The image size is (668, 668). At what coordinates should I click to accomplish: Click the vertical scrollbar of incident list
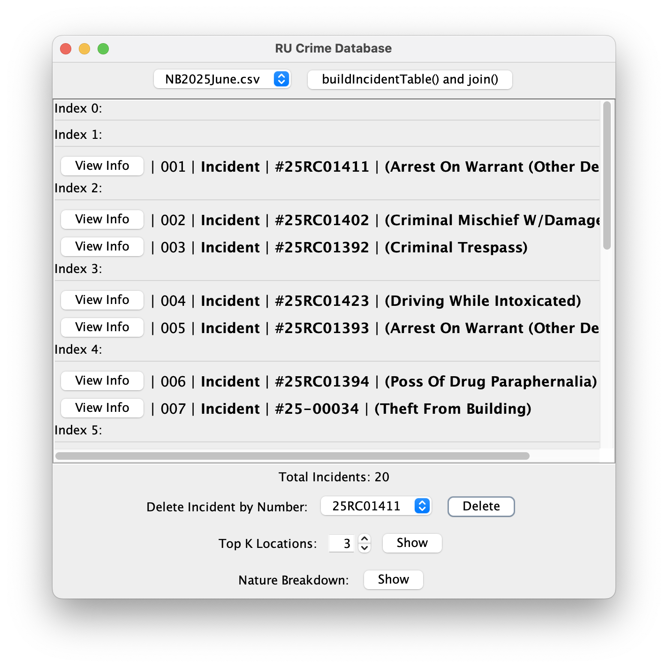pyautogui.click(x=607, y=175)
